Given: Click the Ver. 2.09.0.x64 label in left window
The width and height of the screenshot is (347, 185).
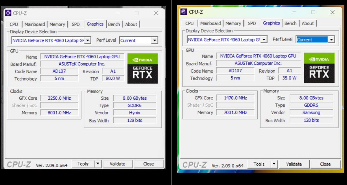Looking at the screenshot, I should (x=52, y=165).
